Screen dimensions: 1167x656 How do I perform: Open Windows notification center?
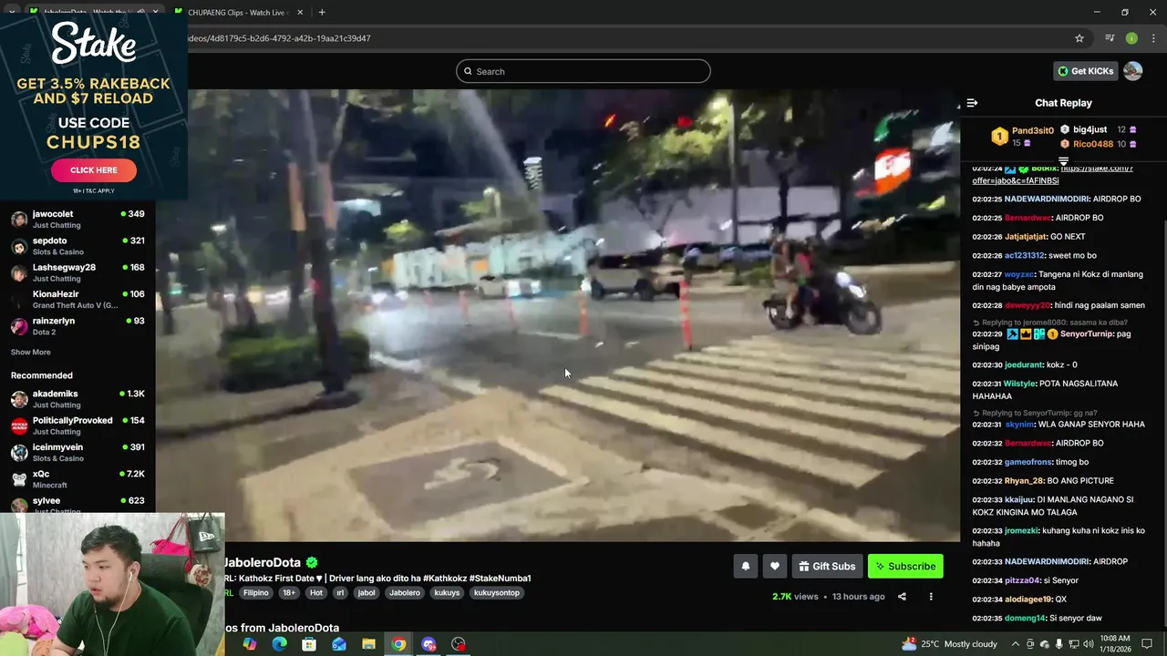[x=1147, y=644]
